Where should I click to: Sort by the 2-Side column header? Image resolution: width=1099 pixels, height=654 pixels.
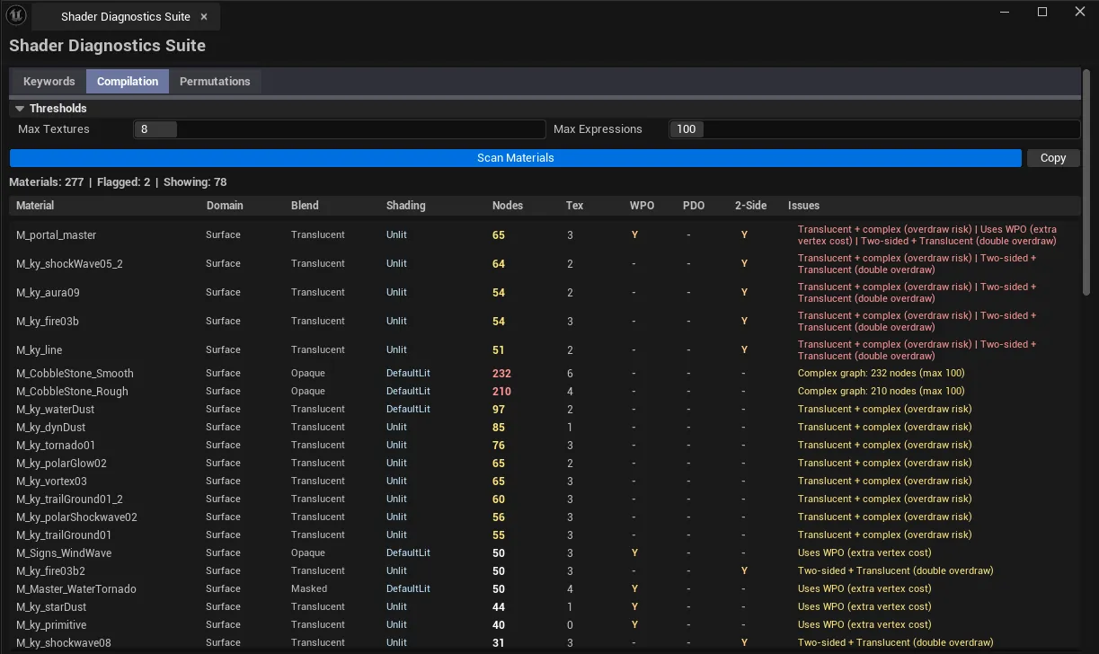[750, 206]
